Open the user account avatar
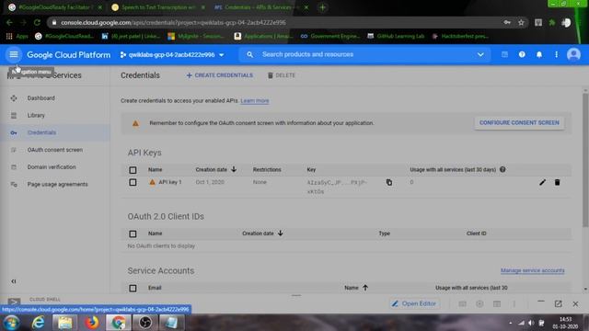This screenshot has height=331, width=589. pyautogui.click(x=573, y=55)
